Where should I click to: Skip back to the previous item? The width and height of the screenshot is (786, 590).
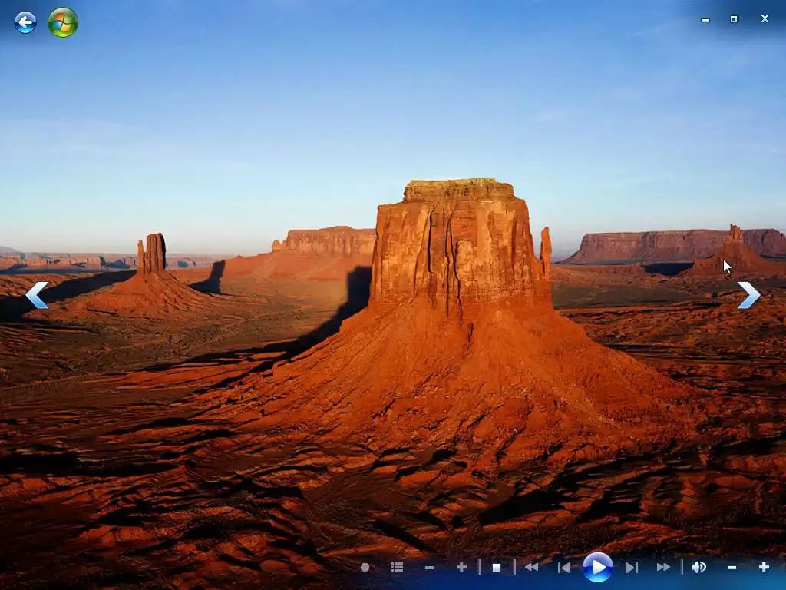point(564,568)
